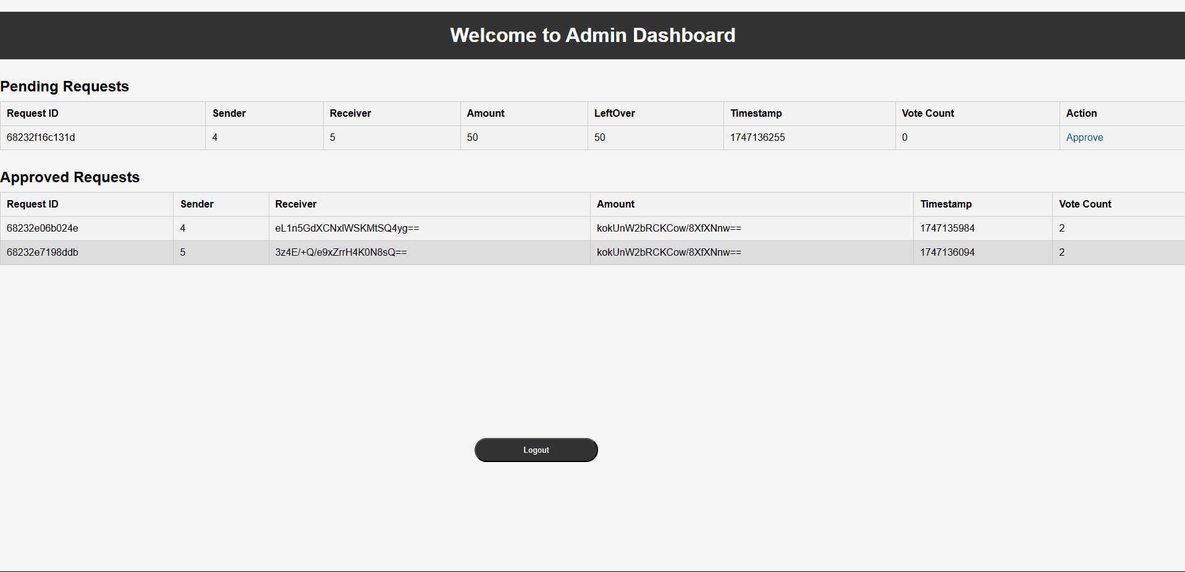Click encrypted amount in first approved row

(668, 229)
